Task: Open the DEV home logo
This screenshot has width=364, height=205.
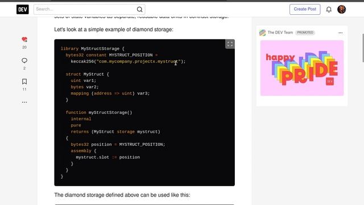Action: click(23, 9)
